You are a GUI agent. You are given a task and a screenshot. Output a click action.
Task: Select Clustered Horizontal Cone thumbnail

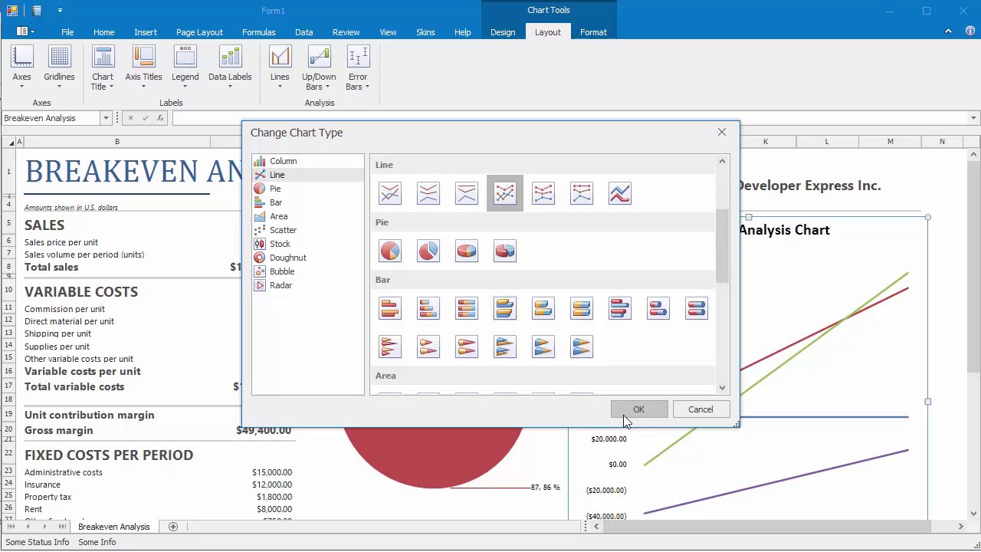coord(390,347)
